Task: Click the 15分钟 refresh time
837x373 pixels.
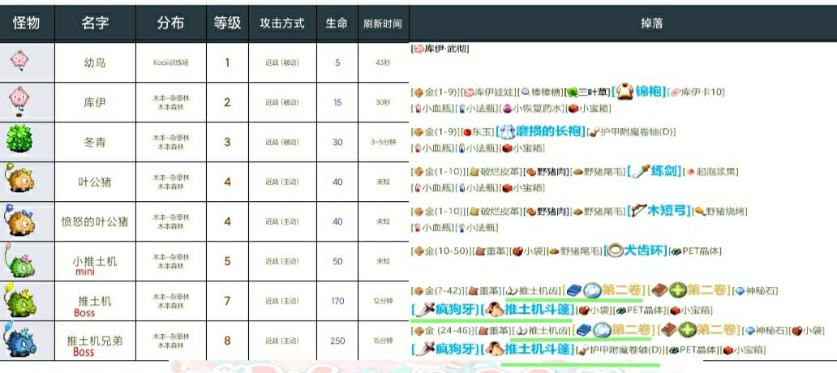Action: click(x=384, y=341)
